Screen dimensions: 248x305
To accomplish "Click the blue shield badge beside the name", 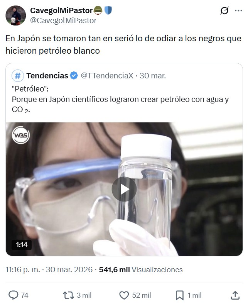I will click(x=108, y=10).
